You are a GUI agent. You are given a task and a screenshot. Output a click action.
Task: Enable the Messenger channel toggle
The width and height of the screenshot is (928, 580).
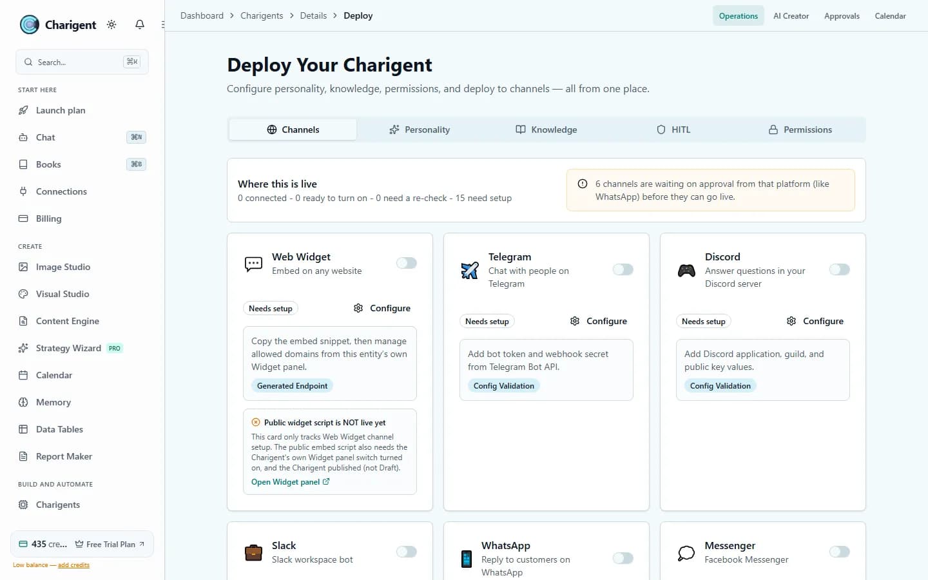pyautogui.click(x=840, y=552)
